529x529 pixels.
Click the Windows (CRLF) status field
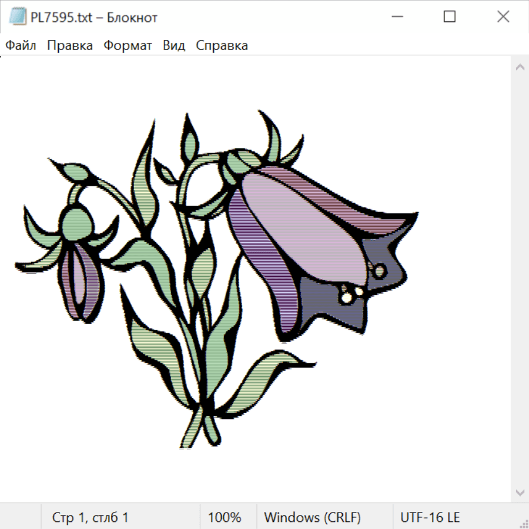[x=312, y=517]
